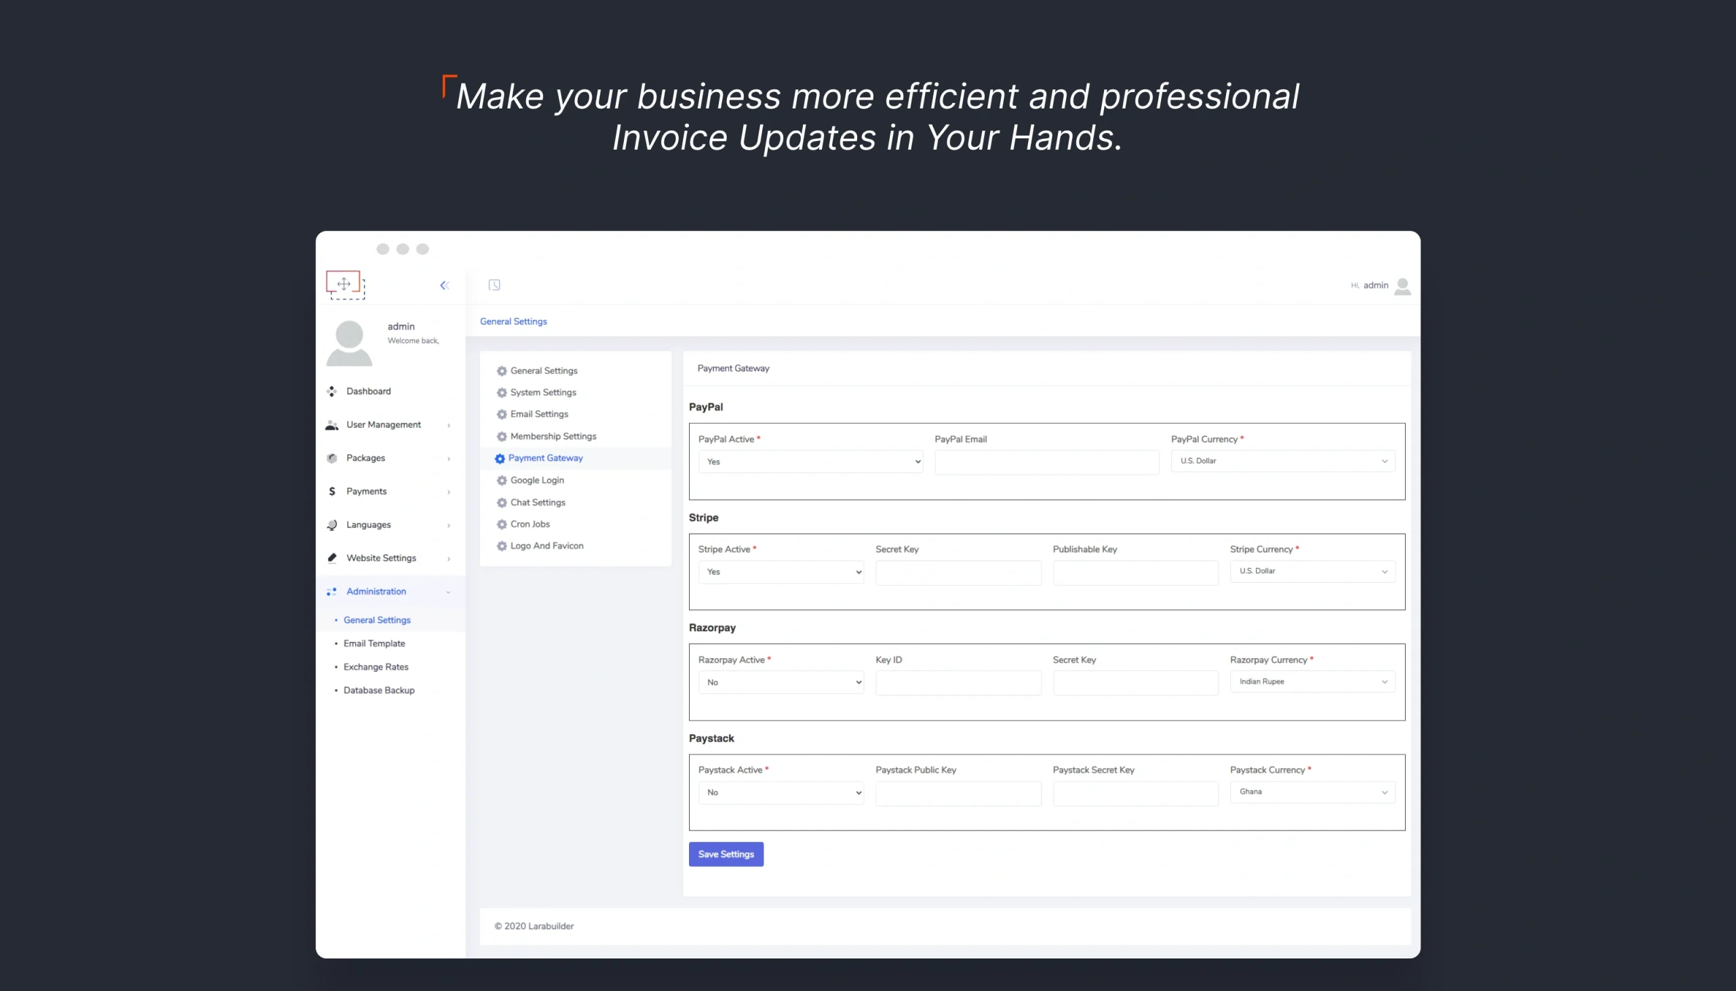Click the Dashboard icon in sidebar
The height and width of the screenshot is (991, 1736).
tap(332, 391)
